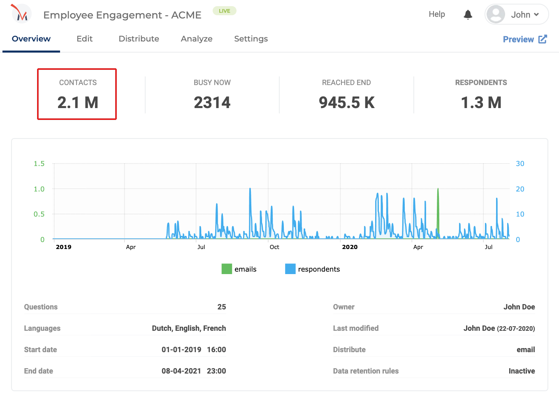559x399 pixels.
Task: Click the 2020 axis label
Action: click(350, 247)
